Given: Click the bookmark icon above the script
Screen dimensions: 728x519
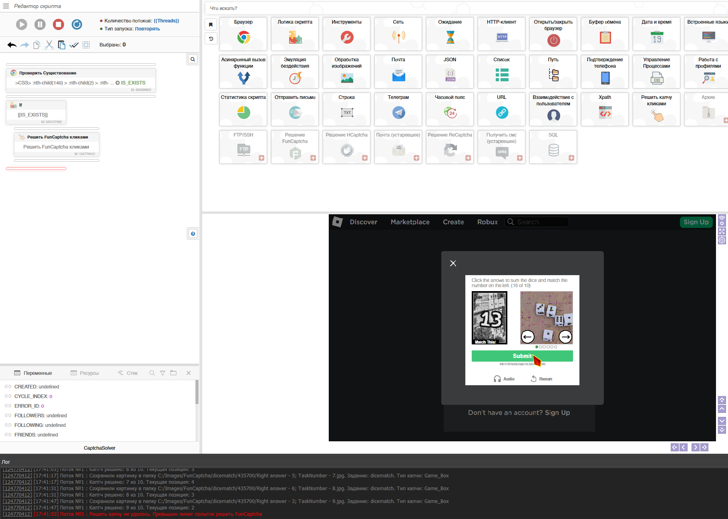Looking at the screenshot, I should point(211,24).
